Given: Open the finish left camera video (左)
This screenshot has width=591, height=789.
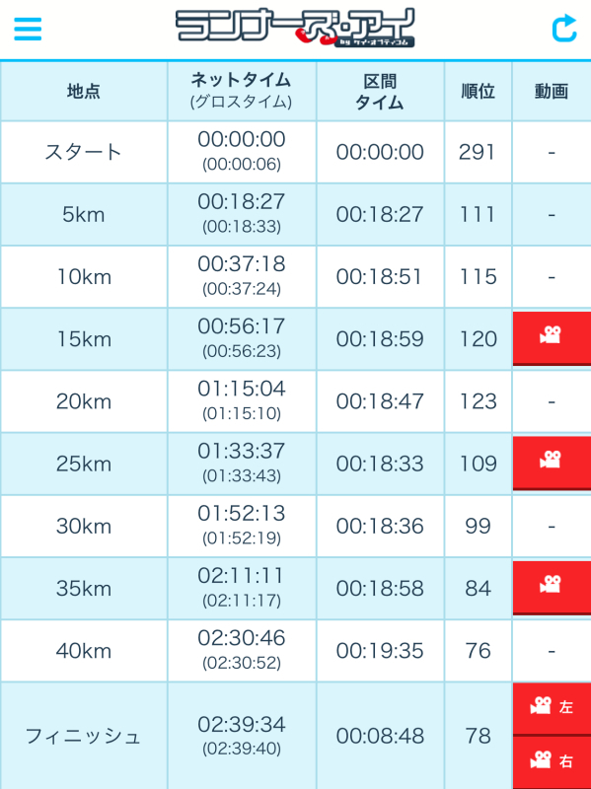Looking at the screenshot, I should [x=552, y=708].
